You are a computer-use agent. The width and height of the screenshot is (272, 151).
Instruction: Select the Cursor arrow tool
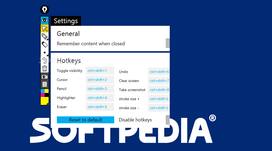(45, 28)
